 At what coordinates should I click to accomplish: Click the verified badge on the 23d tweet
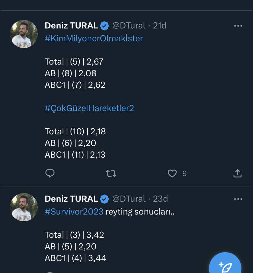[x=105, y=199]
